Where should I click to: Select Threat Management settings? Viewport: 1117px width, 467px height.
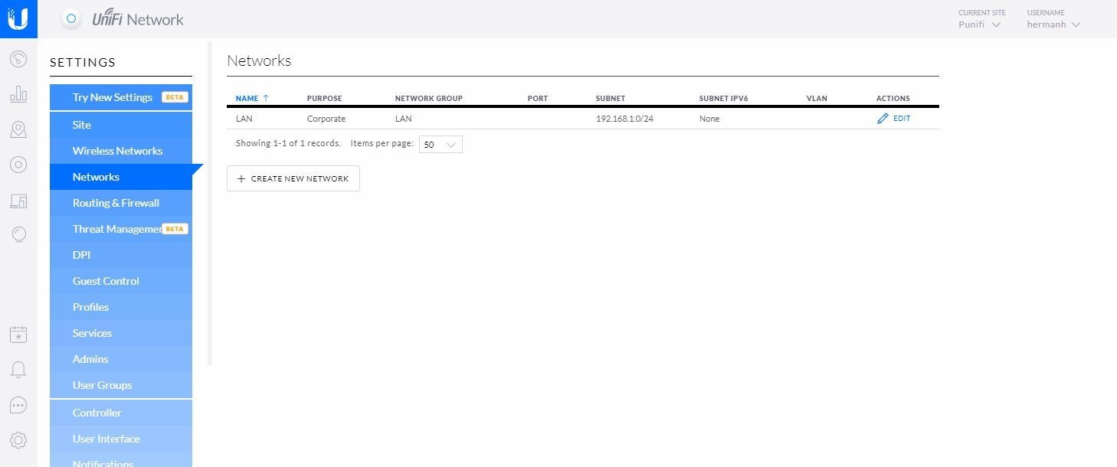pyautogui.click(x=121, y=229)
